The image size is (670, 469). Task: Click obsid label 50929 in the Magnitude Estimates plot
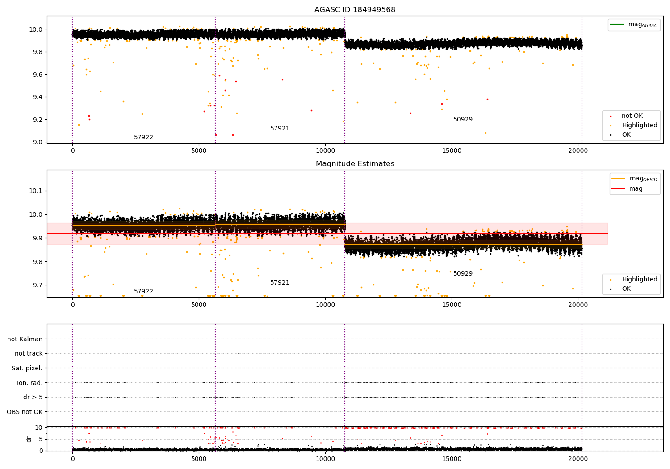463,274
